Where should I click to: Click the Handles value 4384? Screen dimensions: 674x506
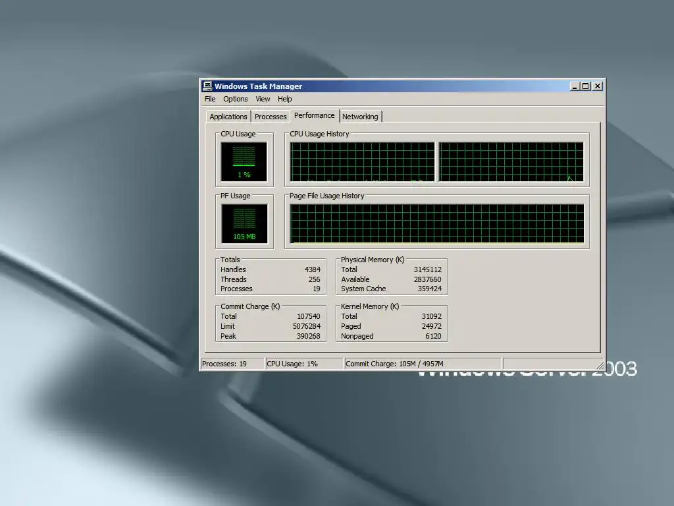313,269
